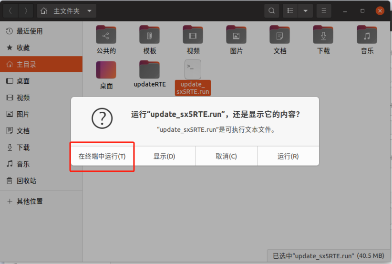
Task: Click the search magnifier icon in header
Action: click(x=271, y=10)
